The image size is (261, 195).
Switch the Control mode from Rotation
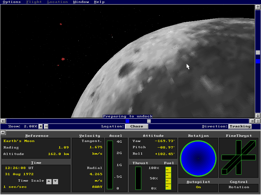click(x=238, y=187)
